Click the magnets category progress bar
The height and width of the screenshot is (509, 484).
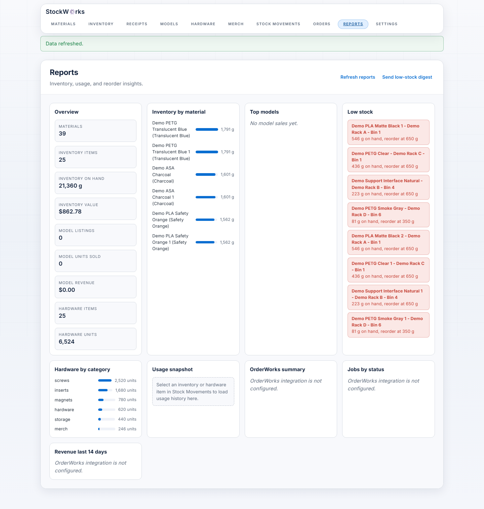pyautogui.click(x=107, y=400)
